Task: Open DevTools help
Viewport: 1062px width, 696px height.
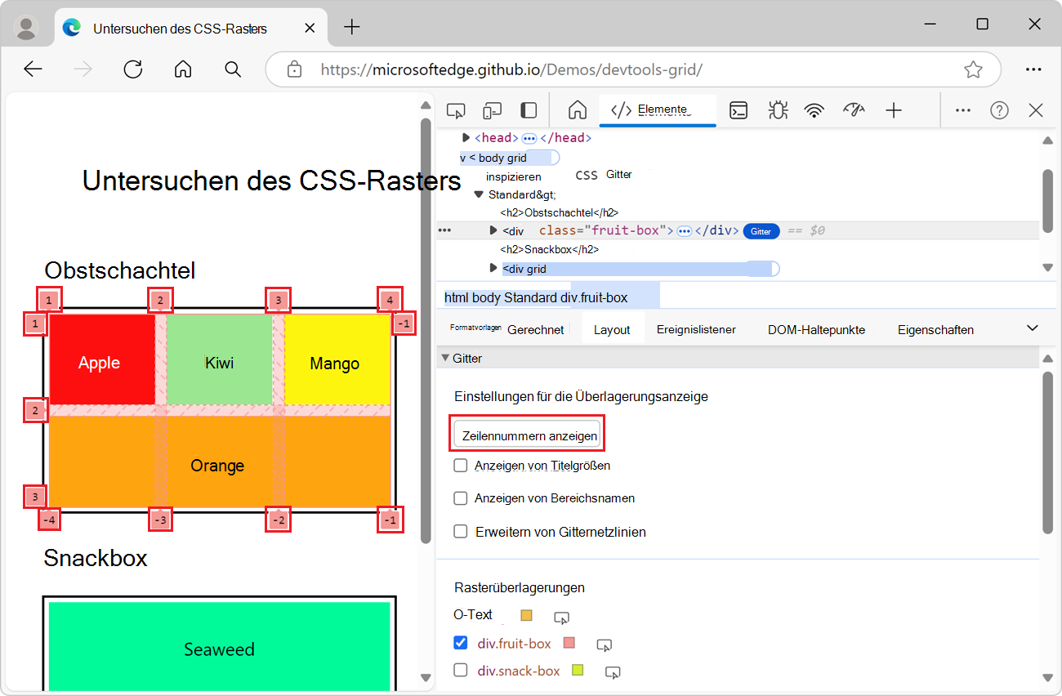Action: pos(999,110)
